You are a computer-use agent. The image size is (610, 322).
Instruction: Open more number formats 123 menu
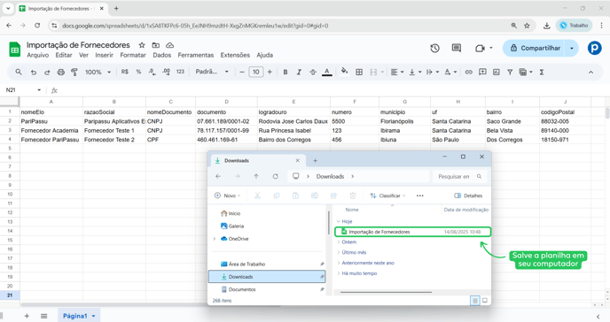[x=180, y=72]
